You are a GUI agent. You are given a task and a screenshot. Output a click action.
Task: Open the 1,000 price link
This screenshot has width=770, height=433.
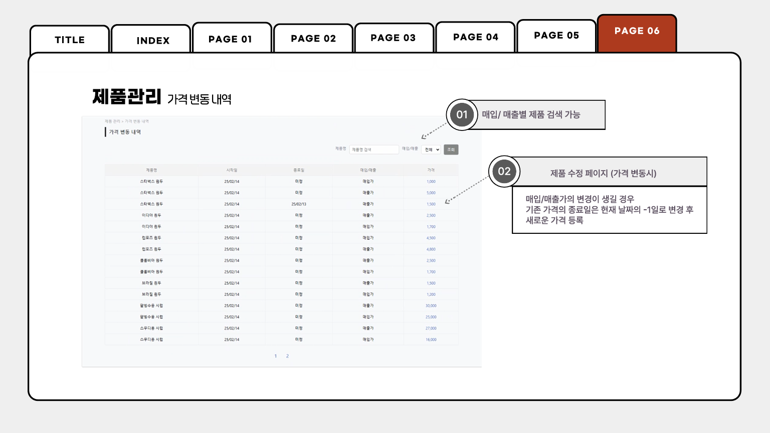431,182
